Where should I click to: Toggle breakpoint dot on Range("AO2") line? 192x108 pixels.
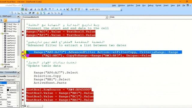click(23, 31)
